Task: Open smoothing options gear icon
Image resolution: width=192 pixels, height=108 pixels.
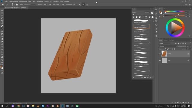Action: [x=80, y=5]
